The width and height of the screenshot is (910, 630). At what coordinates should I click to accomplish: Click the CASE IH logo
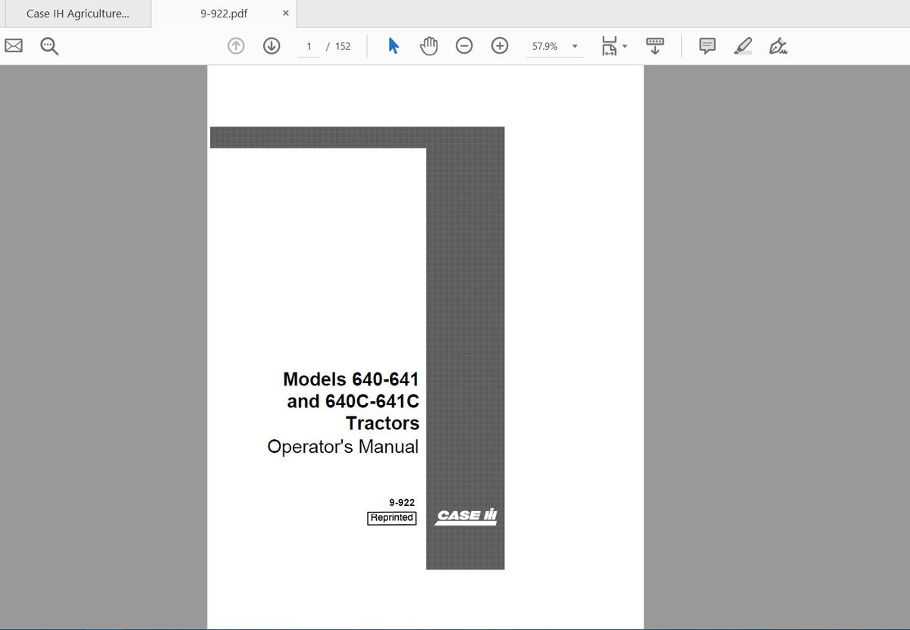466,516
